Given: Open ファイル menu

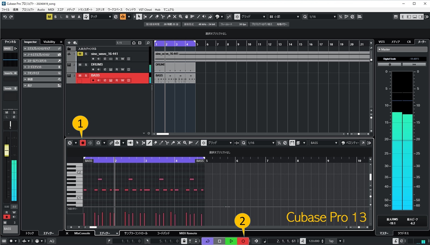Looking at the screenshot, I should [x=5, y=10].
